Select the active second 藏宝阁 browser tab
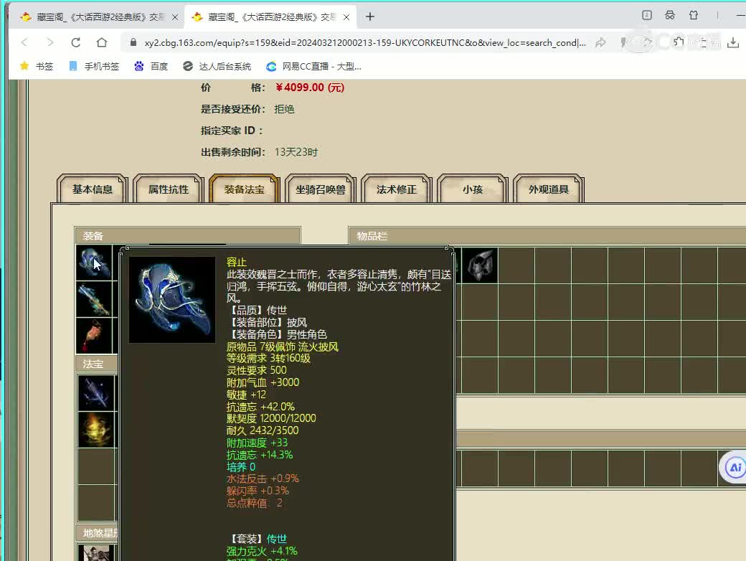 point(270,17)
